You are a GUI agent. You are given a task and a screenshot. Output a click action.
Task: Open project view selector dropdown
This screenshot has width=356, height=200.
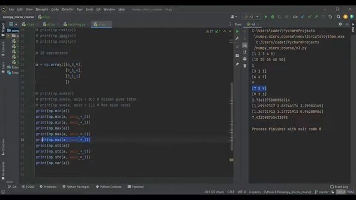click(13, 24)
